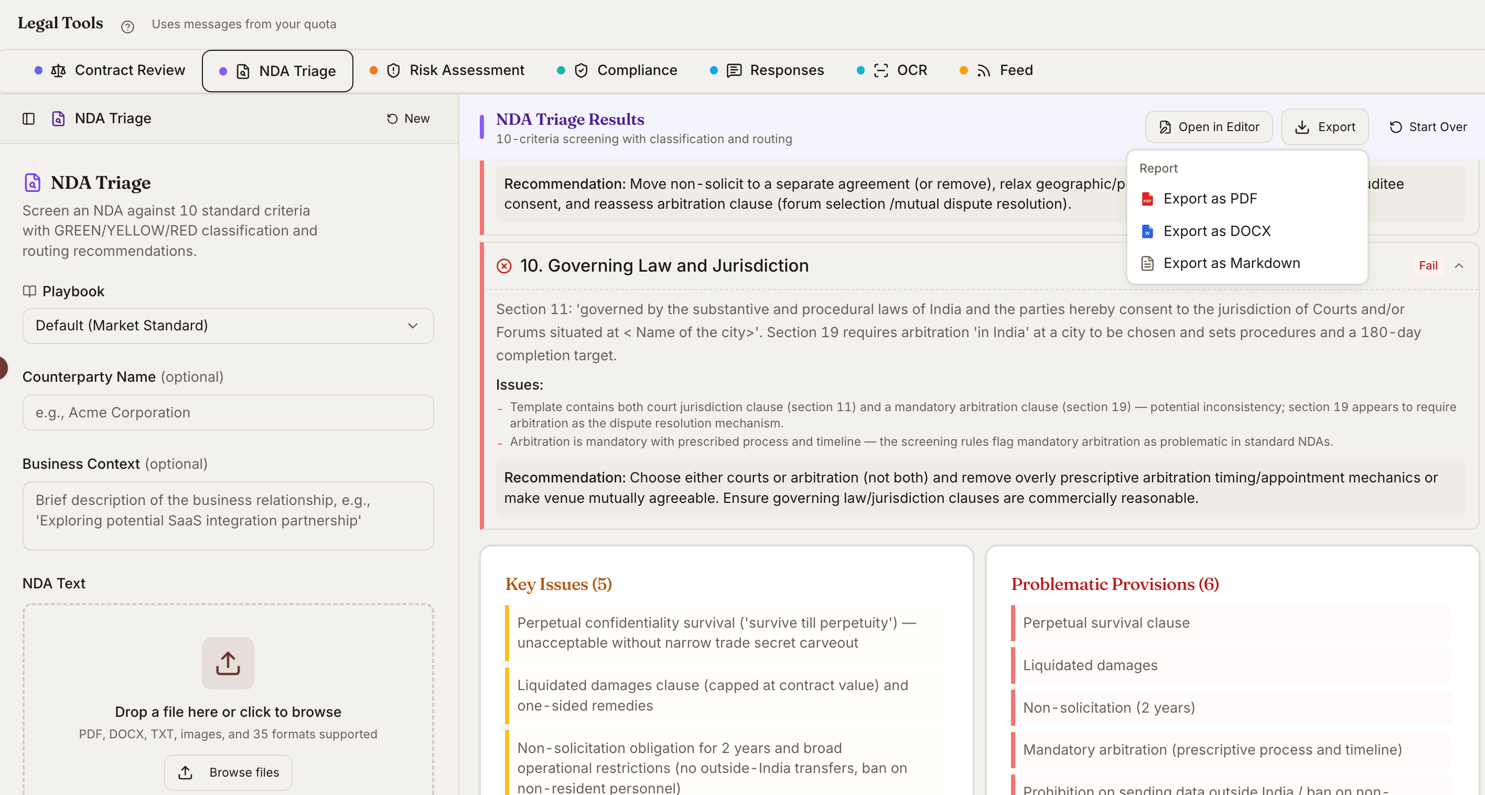Click the red PDF file icon
Screen dimensions: 1485x795
tap(1147, 199)
